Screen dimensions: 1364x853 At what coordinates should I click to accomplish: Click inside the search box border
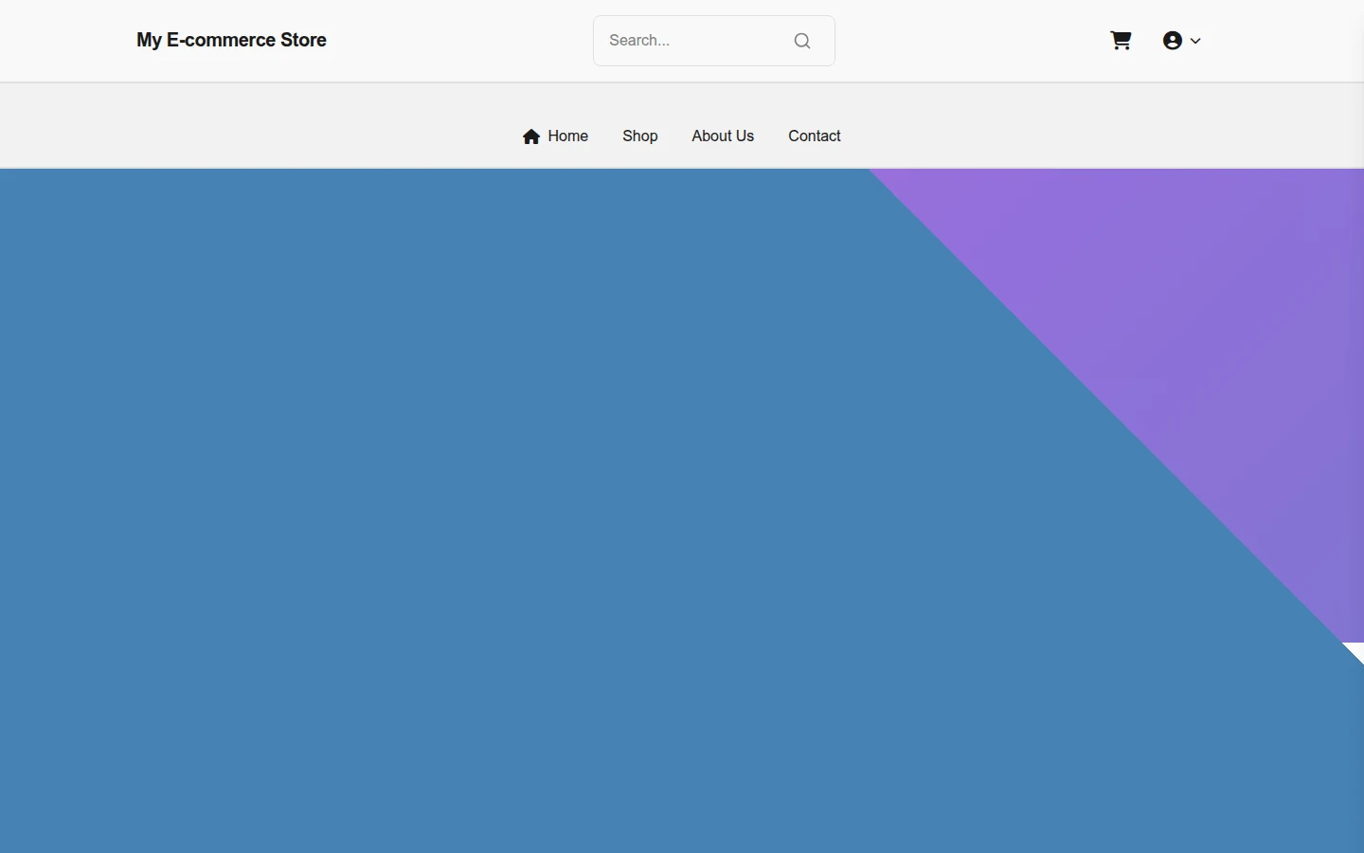714,41
